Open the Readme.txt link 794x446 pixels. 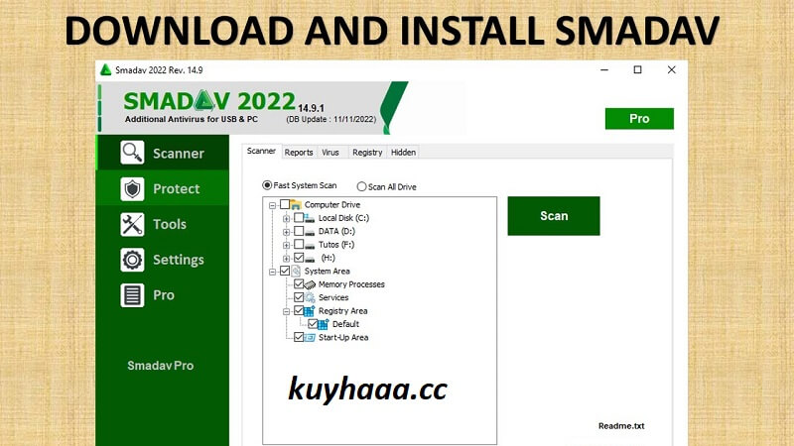click(621, 426)
